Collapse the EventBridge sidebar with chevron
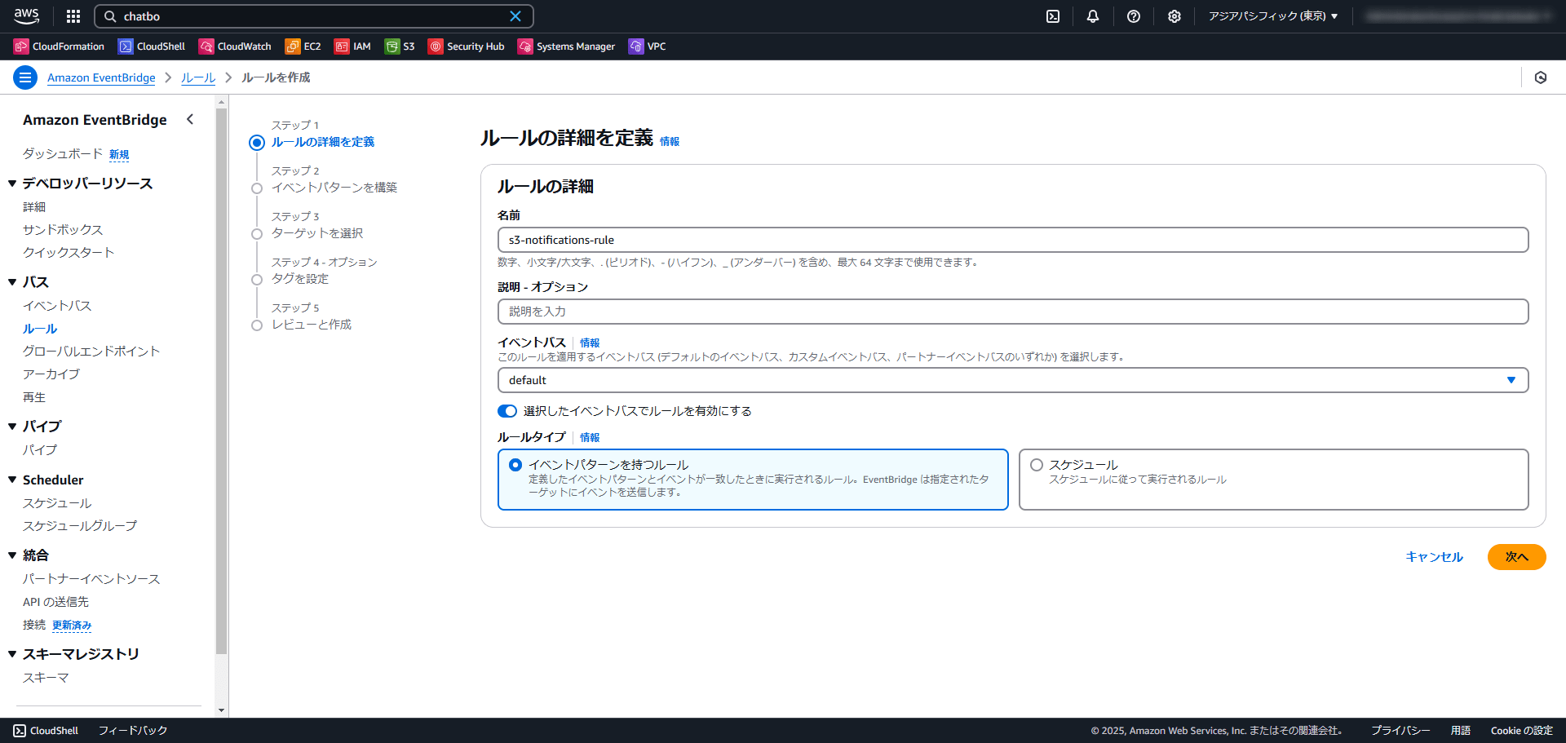 tap(190, 120)
